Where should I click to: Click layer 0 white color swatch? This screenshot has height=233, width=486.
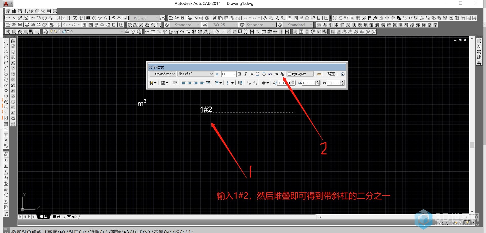[x=68, y=32]
